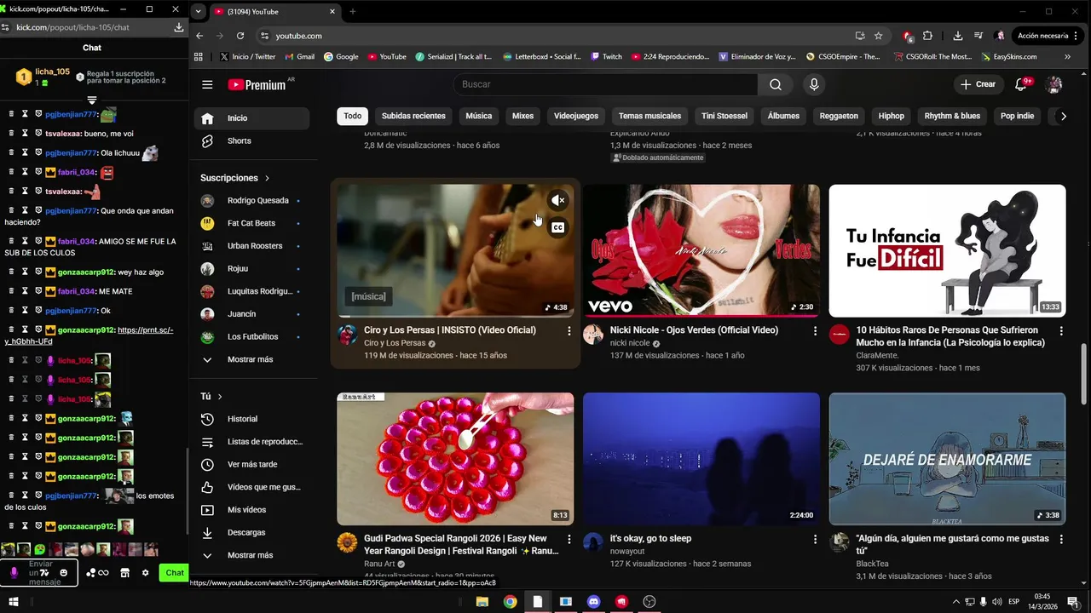Image resolution: width=1091 pixels, height=613 pixels.
Task: Open Windows Start menu
Action: coord(14,602)
